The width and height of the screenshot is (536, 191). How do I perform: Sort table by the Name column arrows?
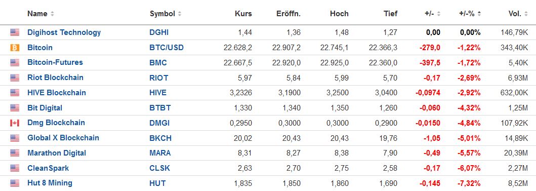[x=52, y=14]
